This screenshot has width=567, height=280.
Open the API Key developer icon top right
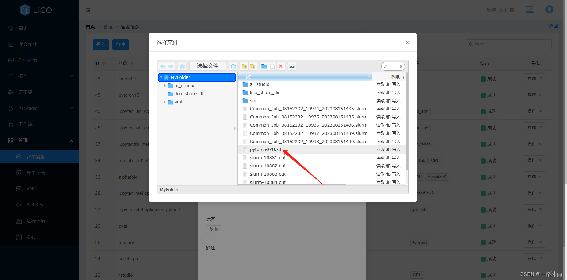529,9
